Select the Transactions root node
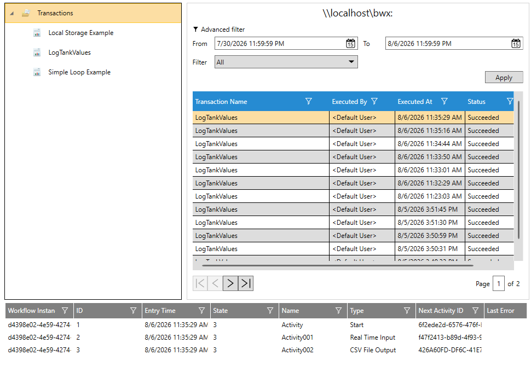 point(93,13)
